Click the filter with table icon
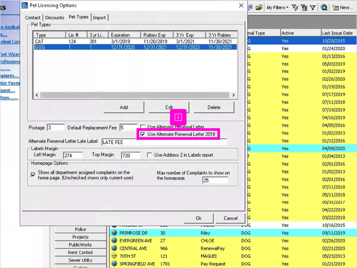 click(x=304, y=7)
